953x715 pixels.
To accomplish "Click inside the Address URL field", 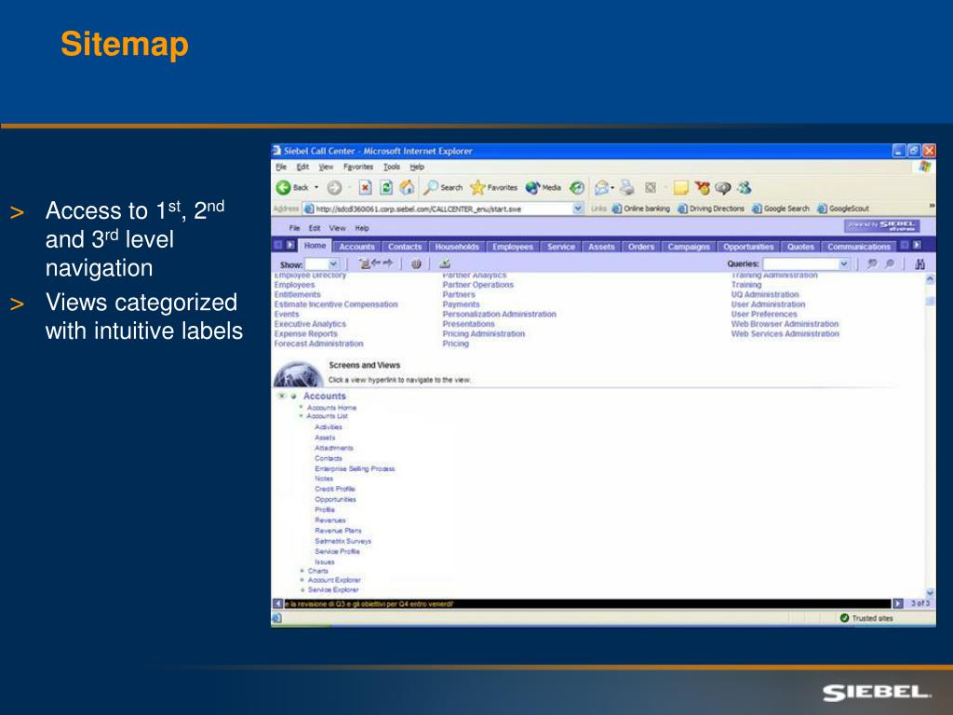I will pyautogui.click(x=442, y=209).
